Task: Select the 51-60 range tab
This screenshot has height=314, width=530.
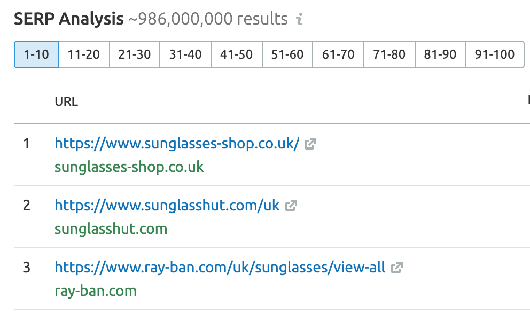Action: pyautogui.click(x=287, y=54)
